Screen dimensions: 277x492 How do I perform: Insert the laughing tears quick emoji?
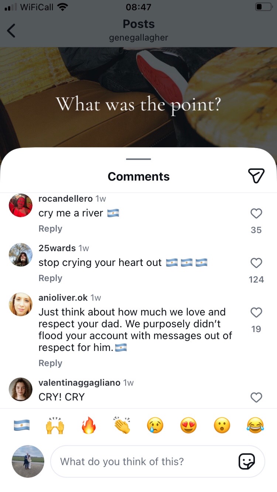(256, 426)
